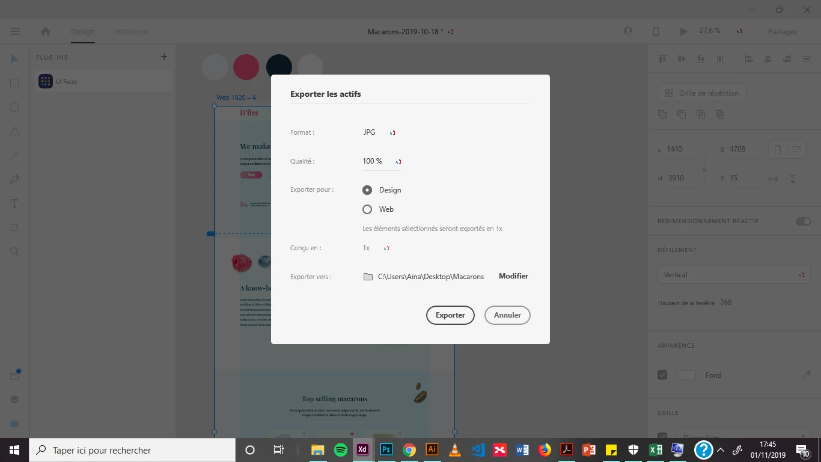This screenshot has width=821, height=462.
Task: Align selection to horizontal center
Action: coord(768,59)
